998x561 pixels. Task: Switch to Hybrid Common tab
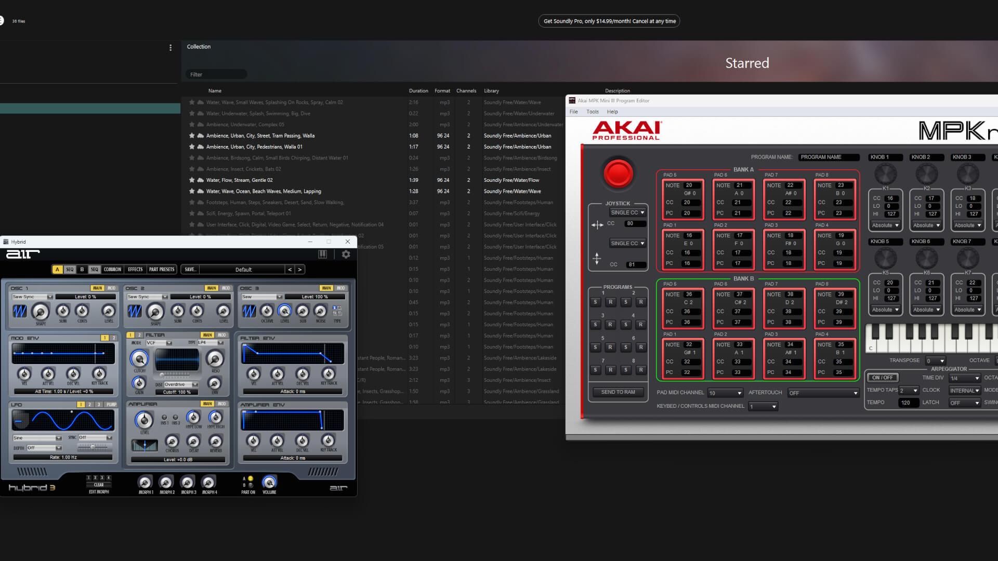pyautogui.click(x=112, y=270)
